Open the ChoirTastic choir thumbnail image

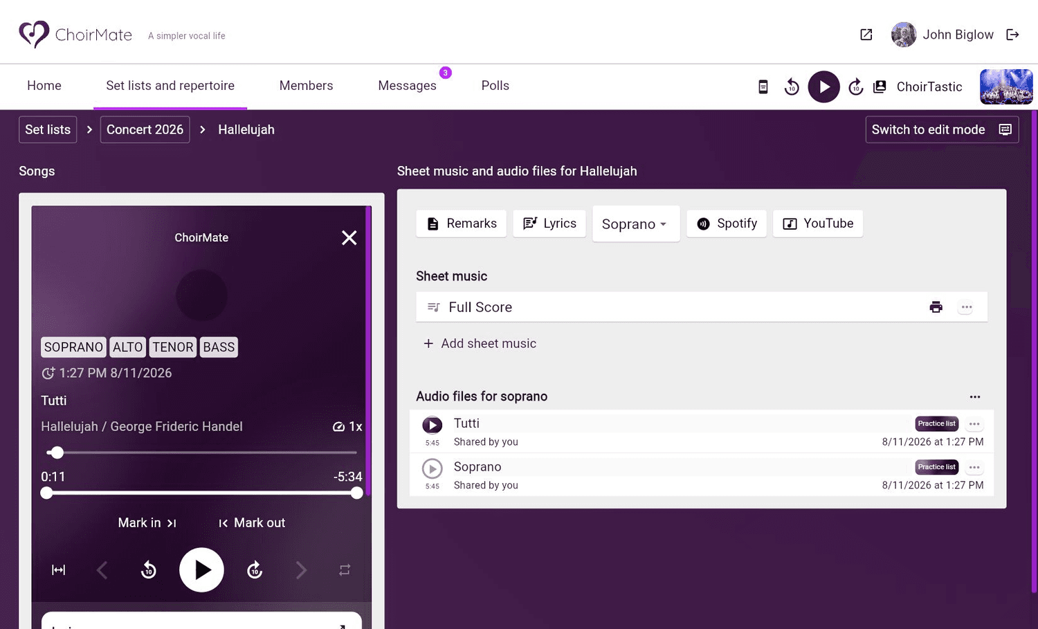coord(1006,86)
